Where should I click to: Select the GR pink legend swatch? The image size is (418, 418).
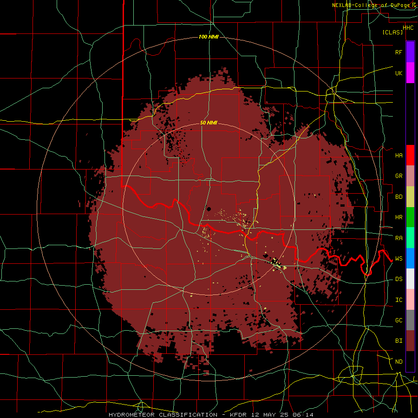pos(410,176)
